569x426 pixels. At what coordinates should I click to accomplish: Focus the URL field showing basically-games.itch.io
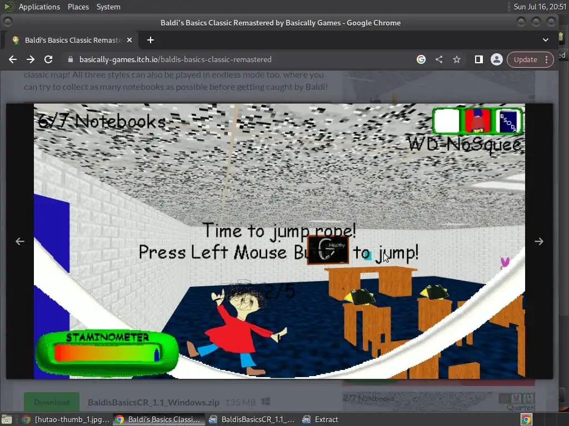tap(239, 59)
